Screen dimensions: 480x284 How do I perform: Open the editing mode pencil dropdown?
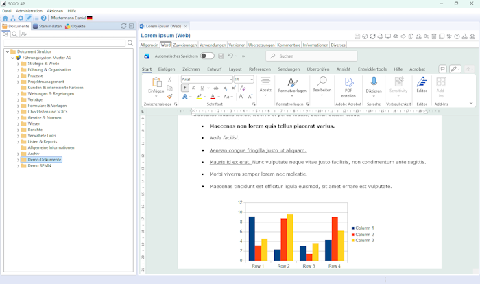click(x=455, y=69)
